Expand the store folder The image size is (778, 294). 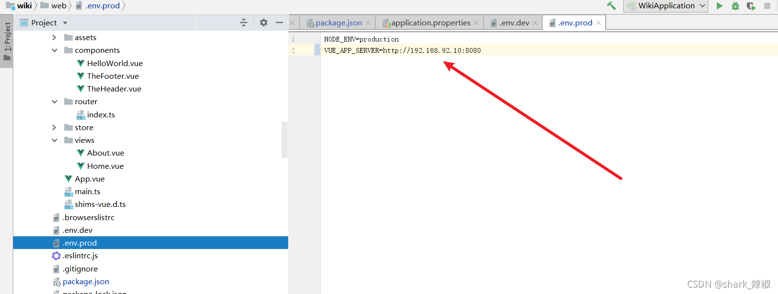(54, 127)
